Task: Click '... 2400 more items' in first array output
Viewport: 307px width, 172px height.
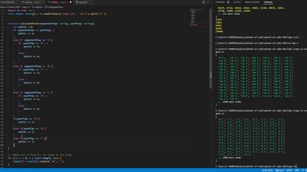Action: [x=229, y=102]
